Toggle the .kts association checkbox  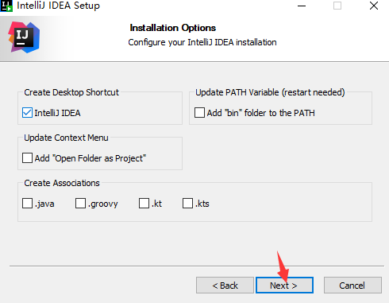click(x=187, y=204)
